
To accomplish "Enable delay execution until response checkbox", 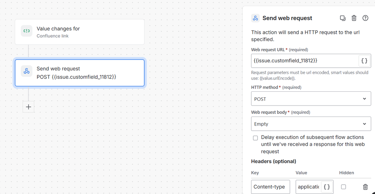I will pos(255,138).
